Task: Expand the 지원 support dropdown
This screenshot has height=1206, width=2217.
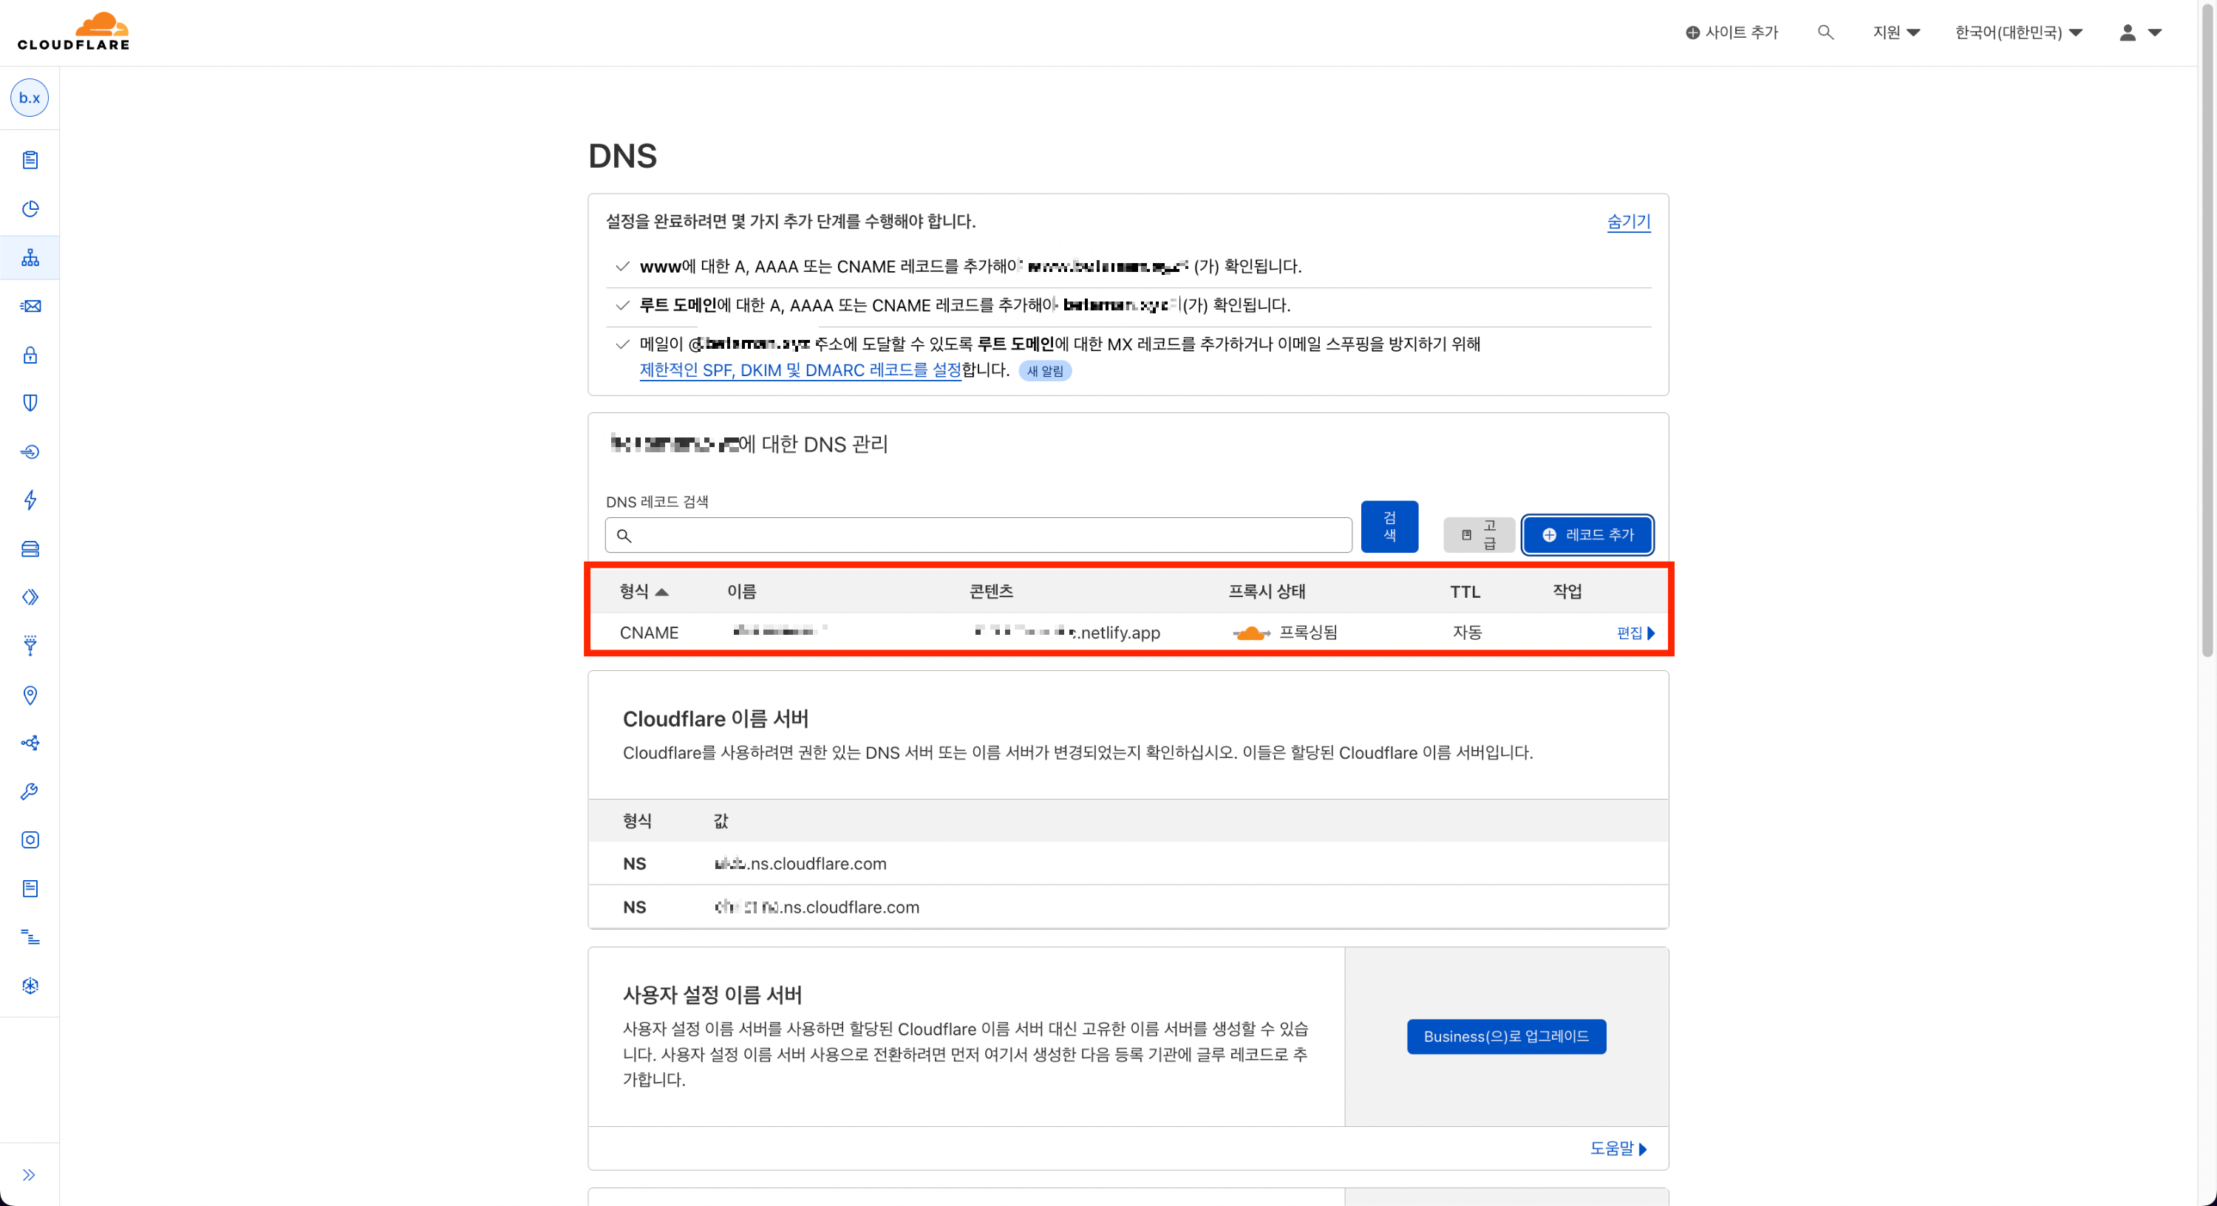Action: (x=1896, y=33)
